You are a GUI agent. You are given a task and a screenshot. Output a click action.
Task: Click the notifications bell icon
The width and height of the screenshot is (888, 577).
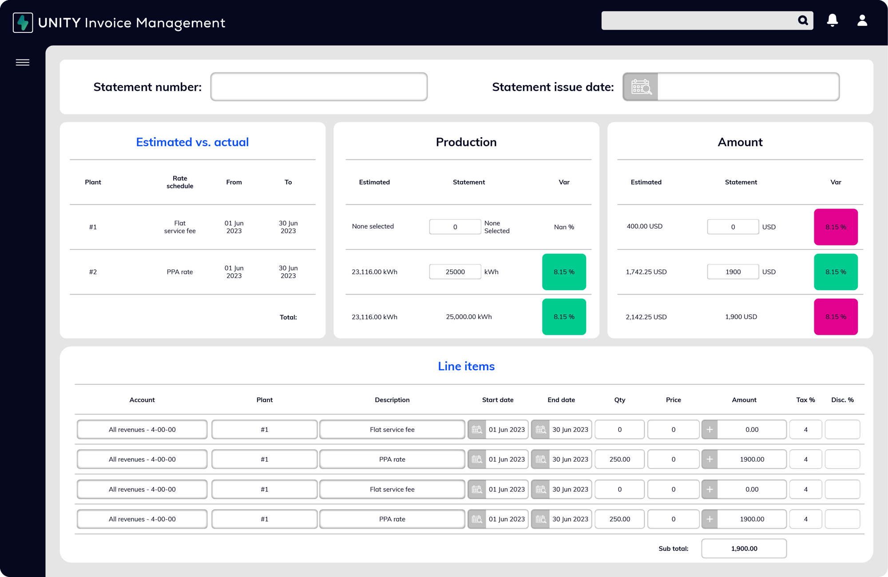832,21
